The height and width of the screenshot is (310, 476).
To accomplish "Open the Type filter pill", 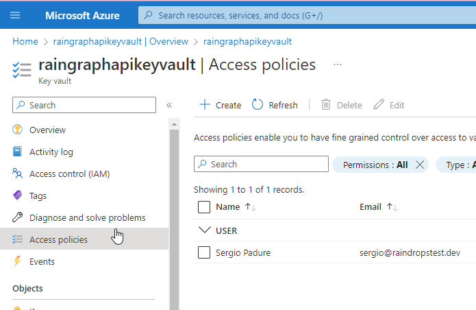I will [458, 165].
